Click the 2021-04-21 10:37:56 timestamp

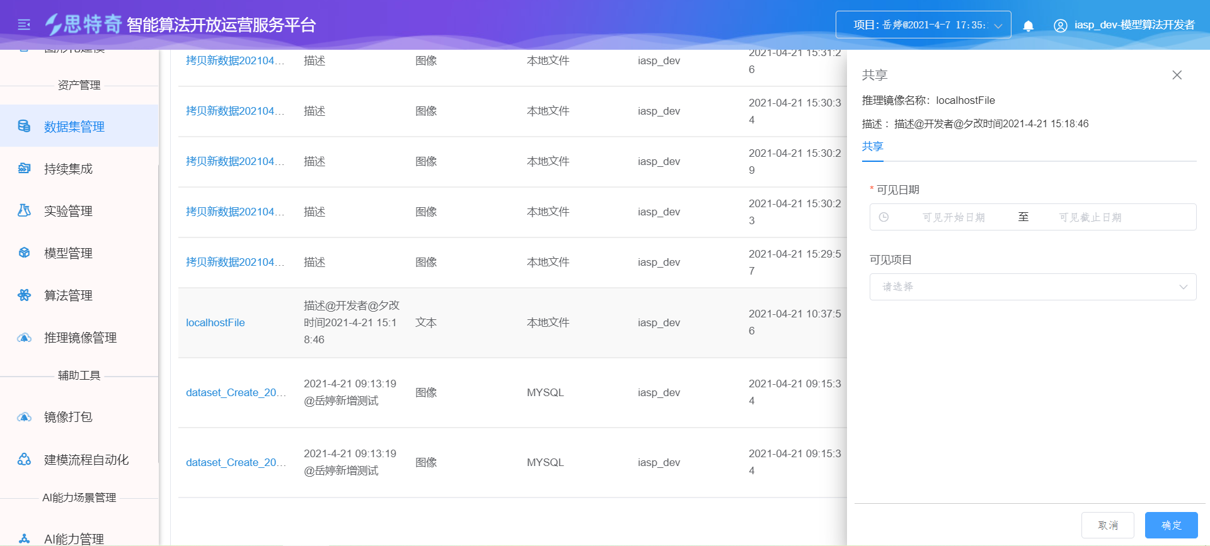click(x=795, y=322)
